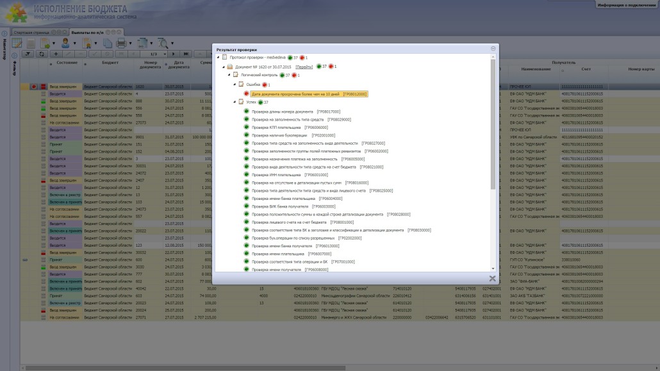The image size is (660, 371).
Task: Click the certificate signature document icon
Action: pyautogui.click(x=87, y=43)
